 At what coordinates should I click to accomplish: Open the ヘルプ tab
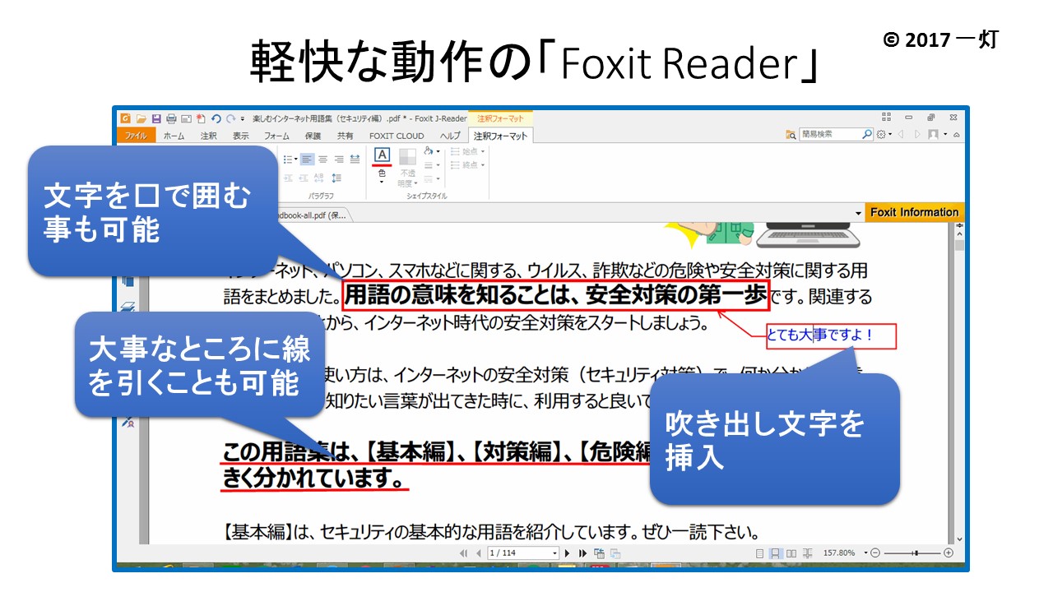point(450,136)
